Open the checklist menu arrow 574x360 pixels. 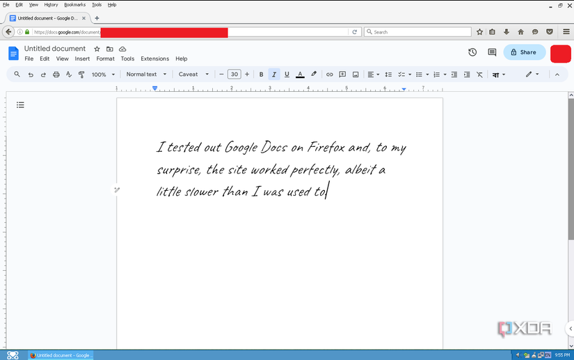click(410, 75)
